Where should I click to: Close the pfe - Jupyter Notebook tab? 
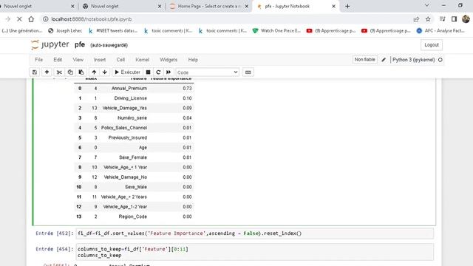tap(333, 6)
